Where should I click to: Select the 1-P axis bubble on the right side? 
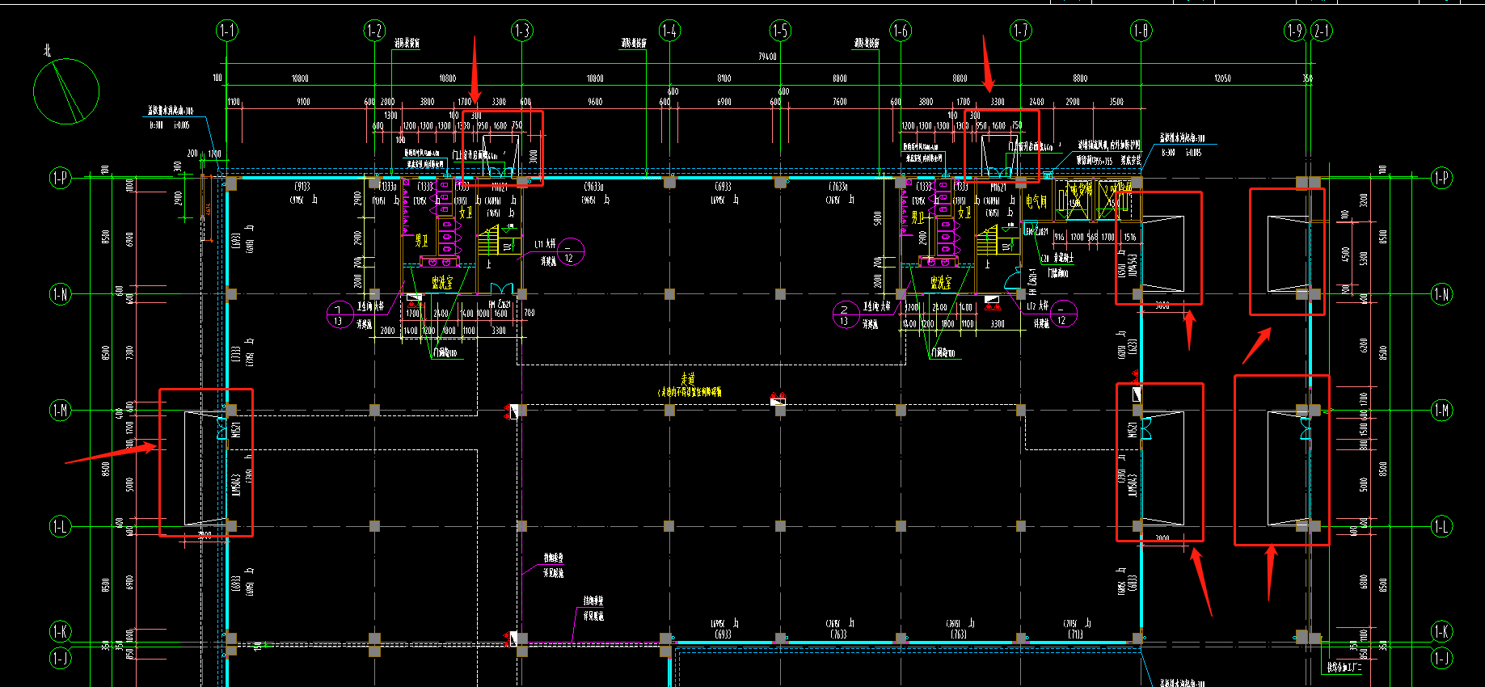(1441, 177)
